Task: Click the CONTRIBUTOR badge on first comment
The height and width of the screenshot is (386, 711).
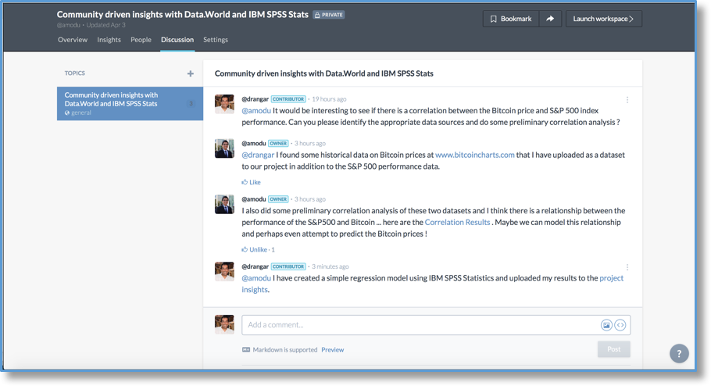Action: tap(288, 99)
